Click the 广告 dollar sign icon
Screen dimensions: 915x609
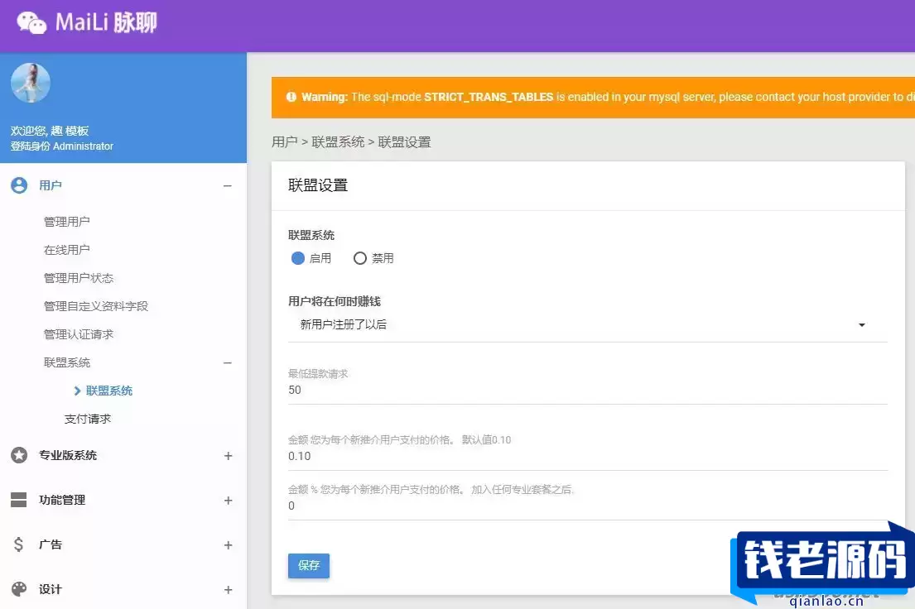tap(19, 544)
